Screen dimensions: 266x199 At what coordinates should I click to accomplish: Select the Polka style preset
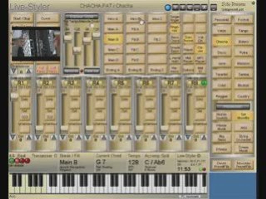243,53
